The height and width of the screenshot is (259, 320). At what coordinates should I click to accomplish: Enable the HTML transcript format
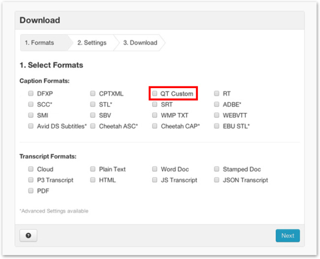(x=93, y=180)
